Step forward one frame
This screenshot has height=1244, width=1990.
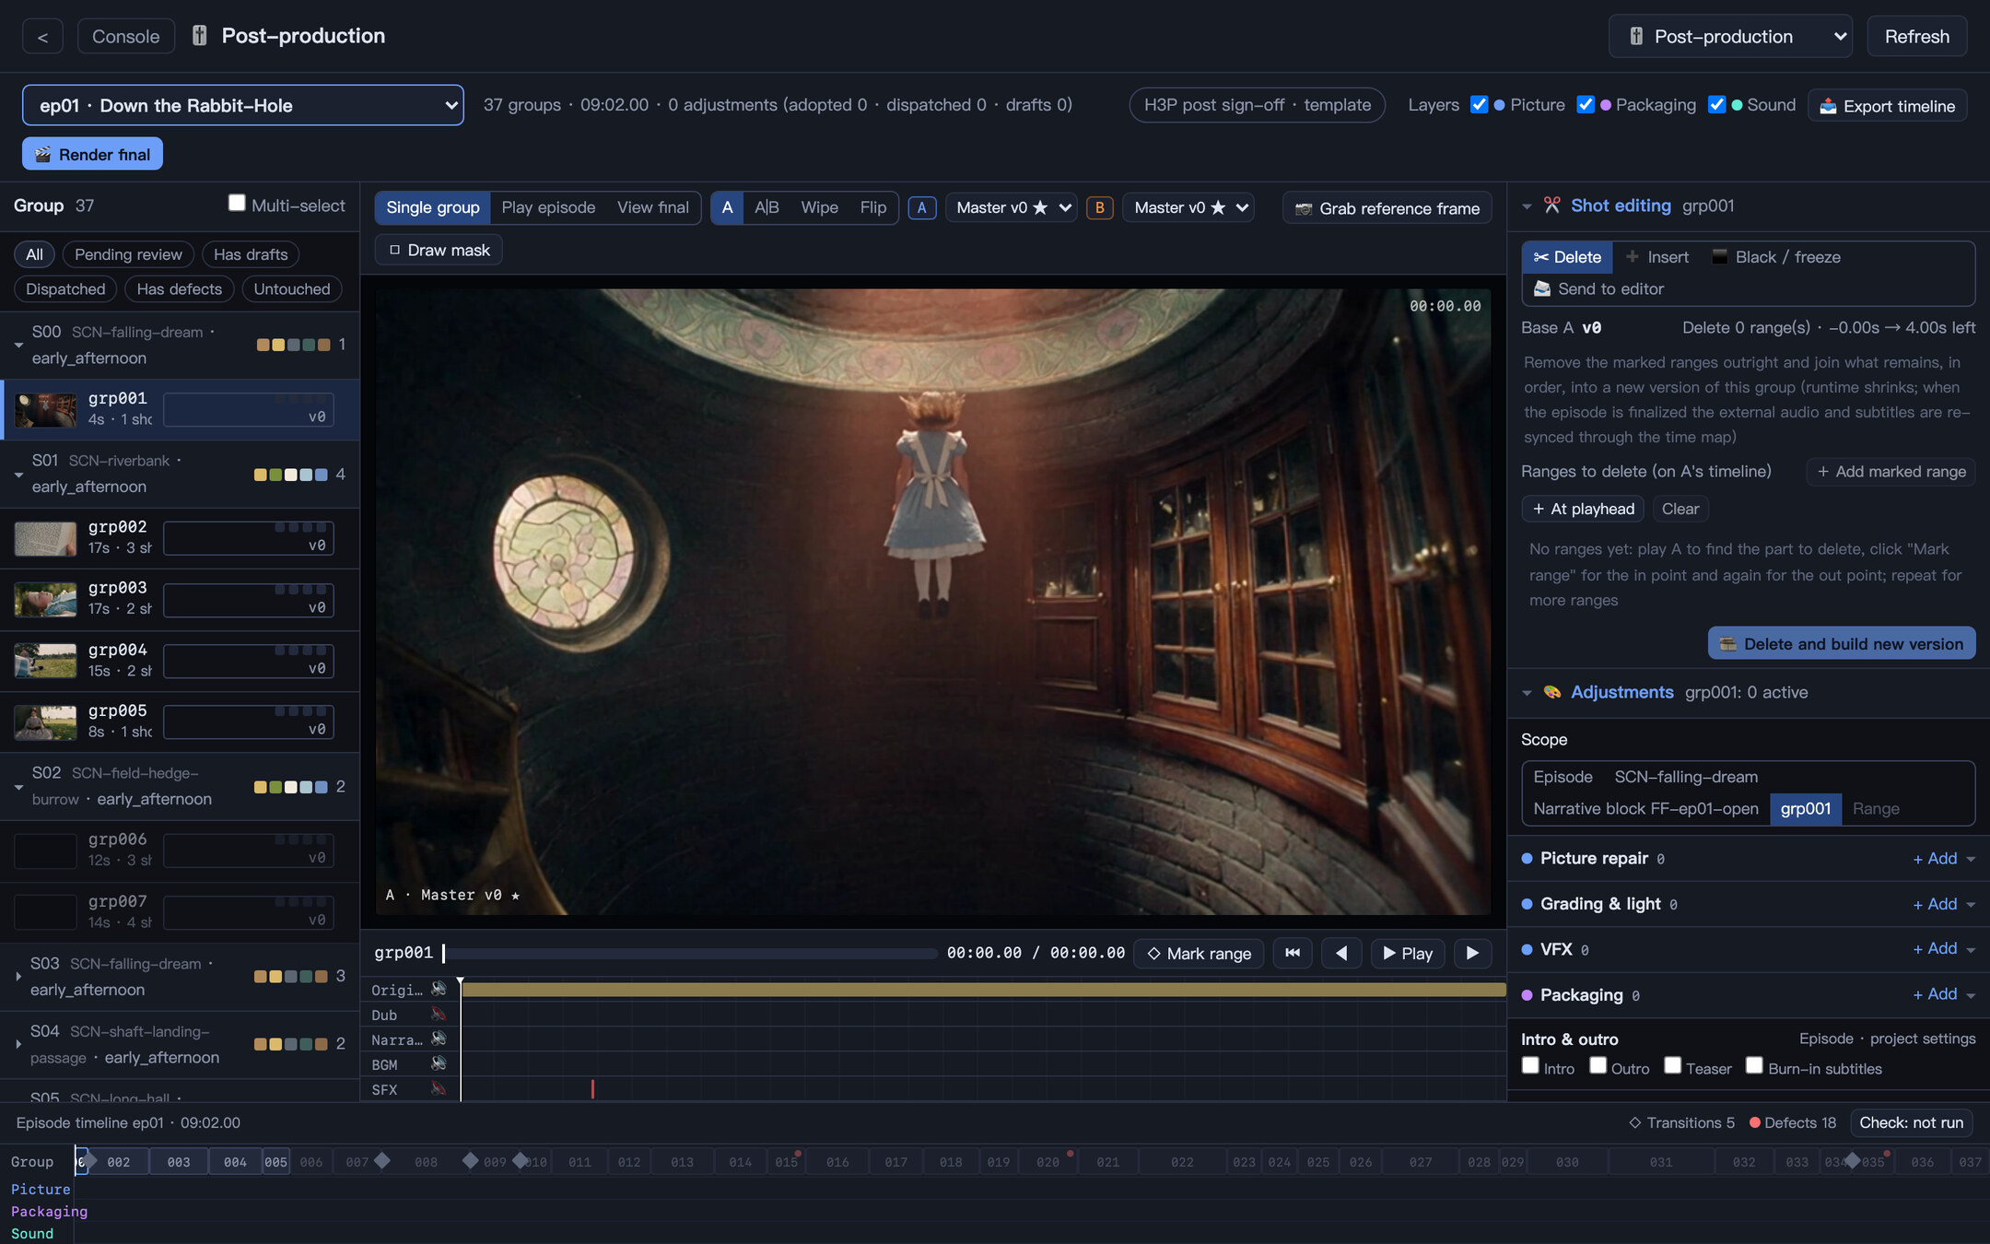click(1472, 953)
